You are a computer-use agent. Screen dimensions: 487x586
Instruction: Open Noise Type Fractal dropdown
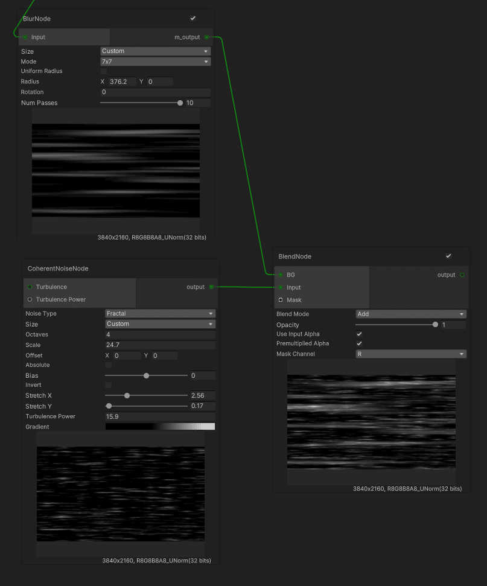[x=161, y=314]
